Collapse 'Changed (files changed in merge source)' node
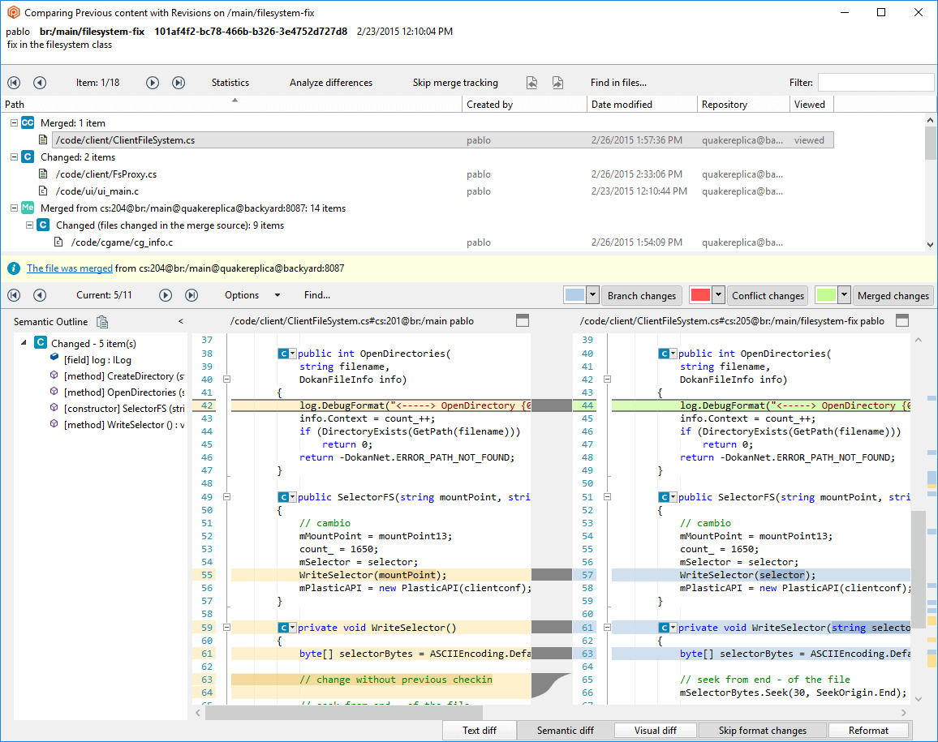Screen dimensions: 938x742 click(29, 225)
